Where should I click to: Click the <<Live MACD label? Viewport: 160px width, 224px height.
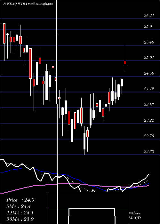[x=135, y=215]
